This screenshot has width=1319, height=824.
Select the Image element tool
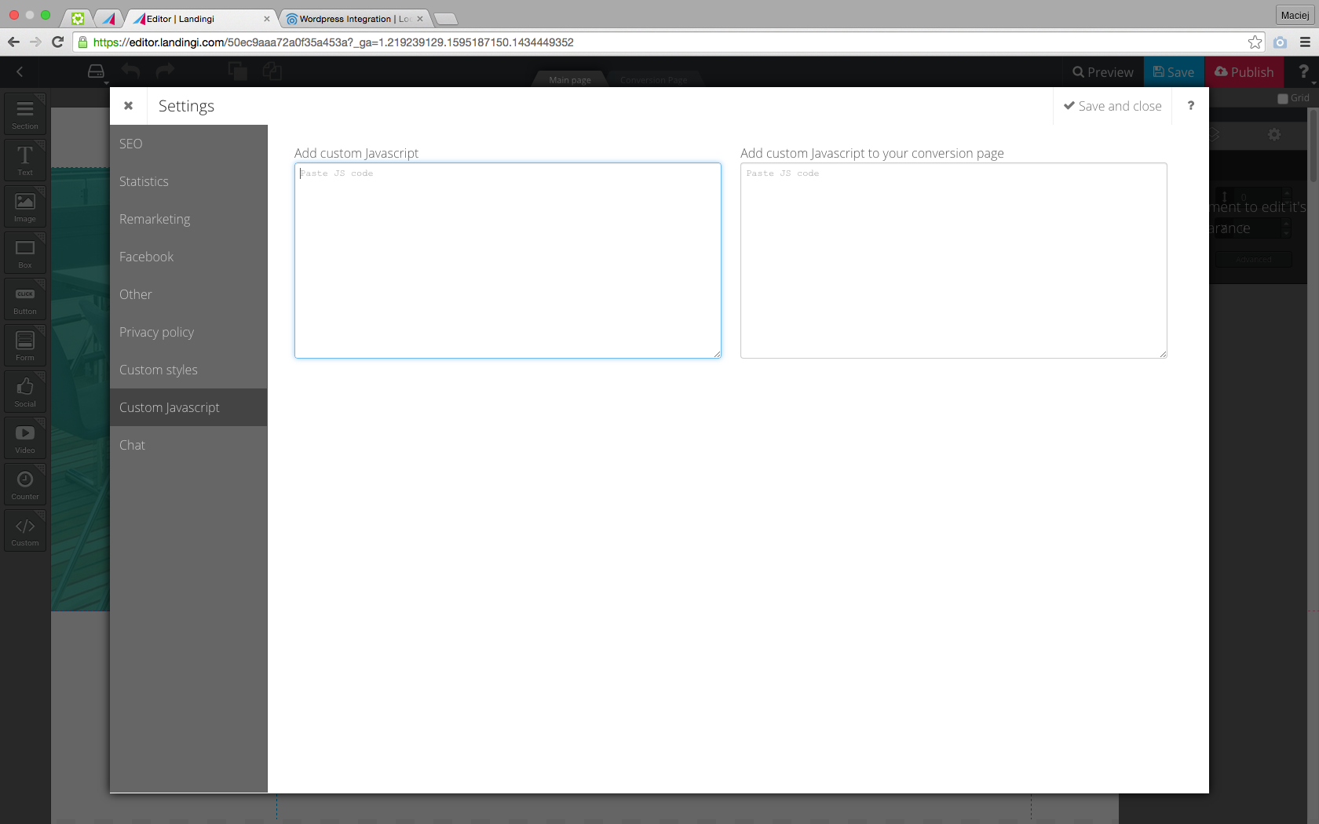[x=25, y=206]
